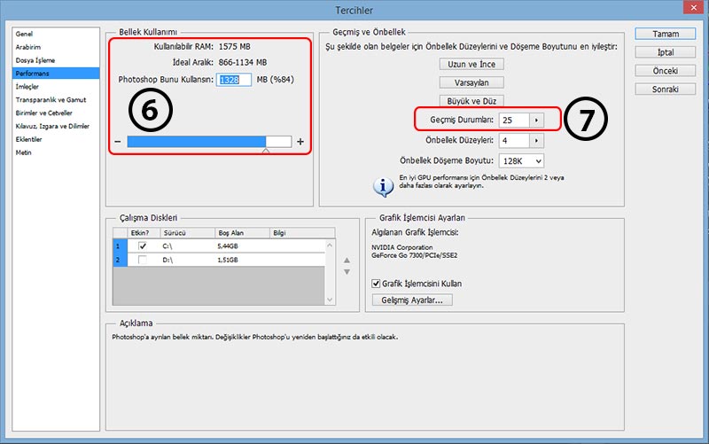Open Metin category
Image resolution: width=709 pixels, height=444 pixels.
tap(56, 152)
